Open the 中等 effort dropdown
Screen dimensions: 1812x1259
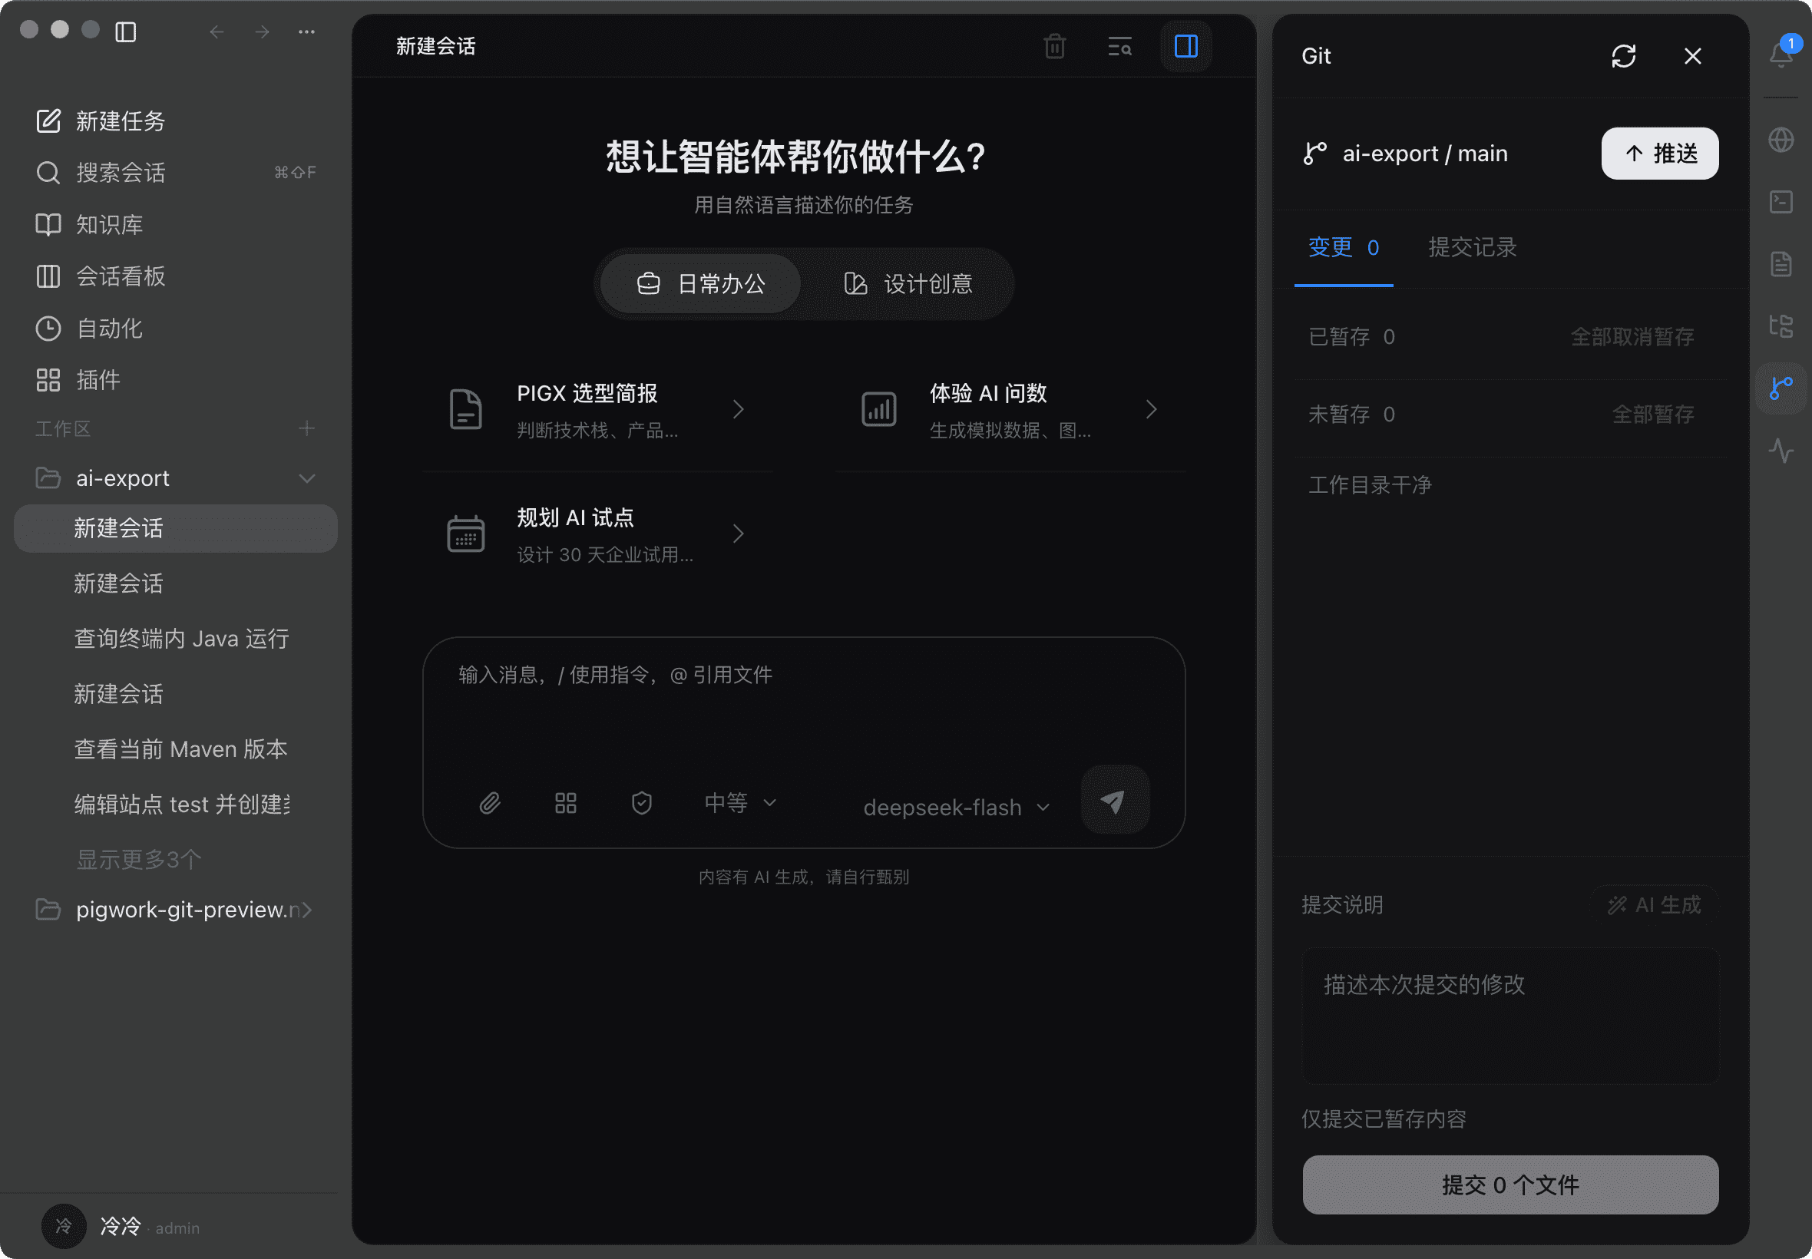pos(740,803)
